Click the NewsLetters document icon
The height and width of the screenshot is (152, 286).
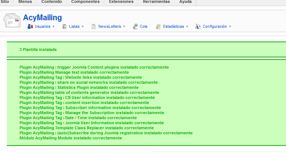click(94, 26)
